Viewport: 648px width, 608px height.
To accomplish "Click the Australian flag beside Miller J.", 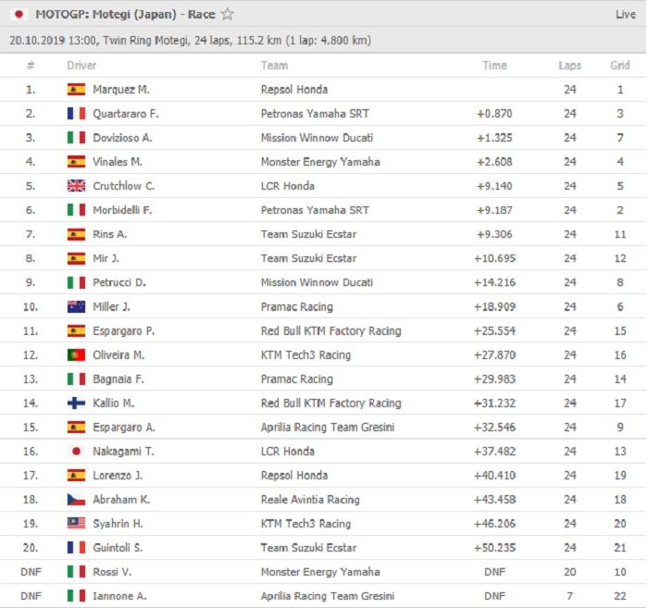I will [x=76, y=306].
